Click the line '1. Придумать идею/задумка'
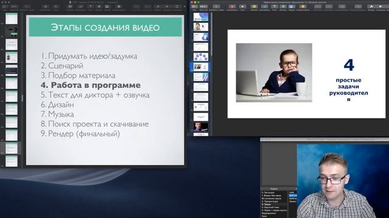Screen dimensions: 389x218 point(89,56)
